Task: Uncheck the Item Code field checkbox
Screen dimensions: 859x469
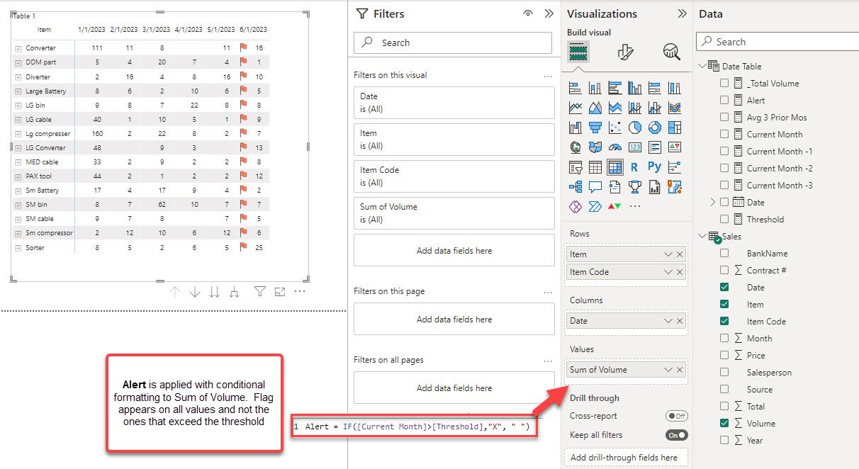Action: point(724,321)
